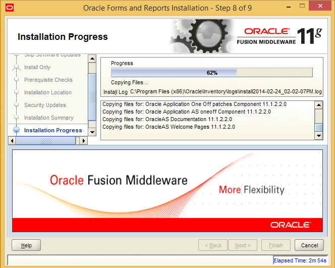Viewport: 335px width, 268px height.
Task: Click the install log file path
Action: click(x=226, y=92)
